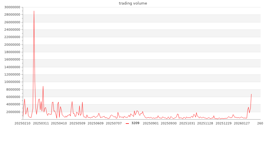
Task: Click the red 3209 legend color marker
Action: coord(127,123)
